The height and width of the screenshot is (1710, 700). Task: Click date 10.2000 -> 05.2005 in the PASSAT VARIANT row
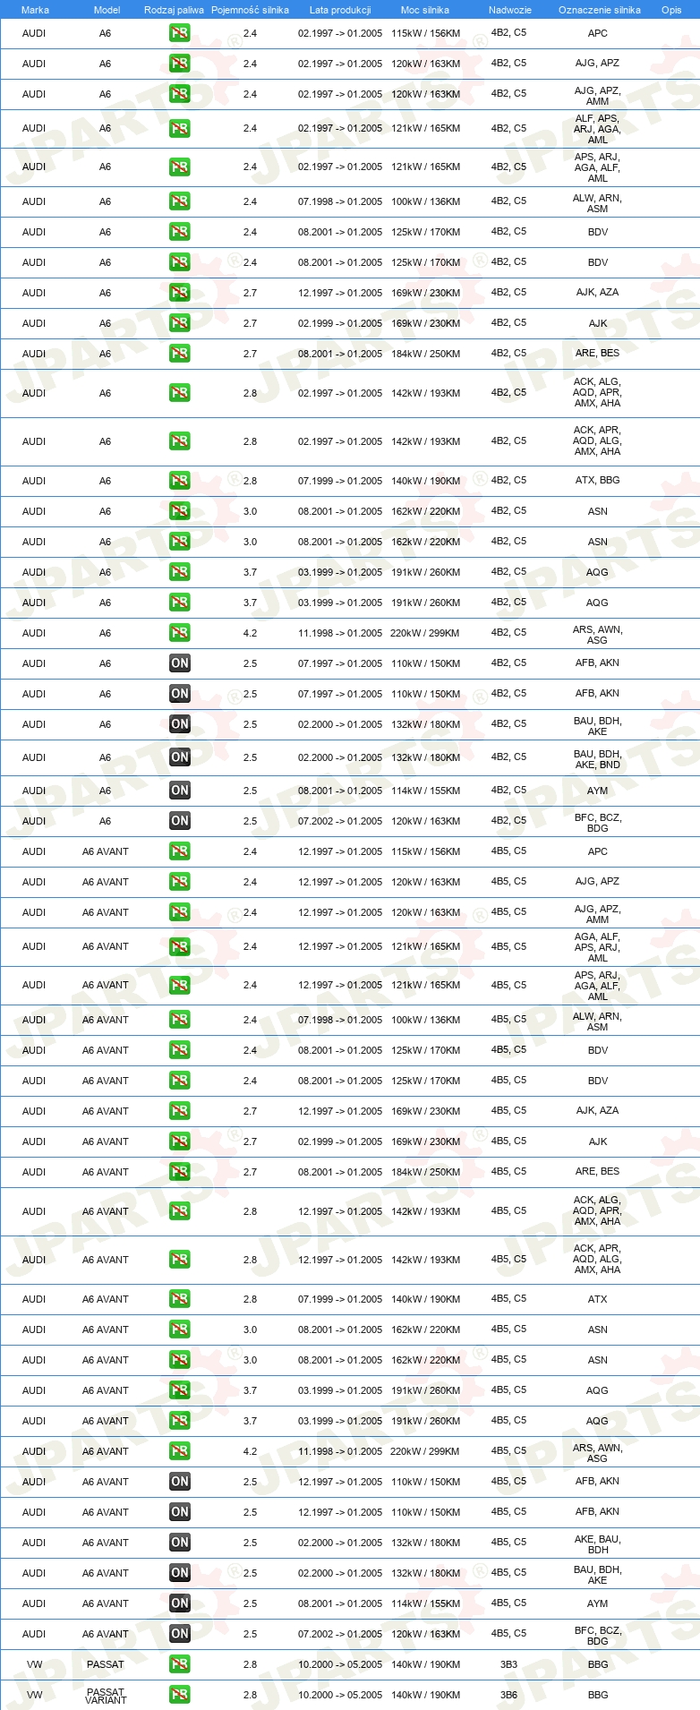click(340, 1695)
